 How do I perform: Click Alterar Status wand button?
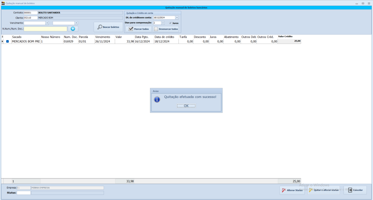(292, 190)
